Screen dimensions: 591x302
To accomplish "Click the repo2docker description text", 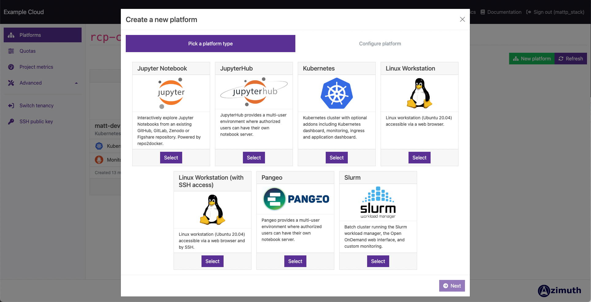I will pyautogui.click(x=169, y=131).
